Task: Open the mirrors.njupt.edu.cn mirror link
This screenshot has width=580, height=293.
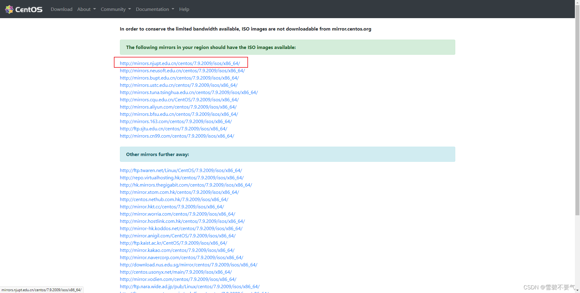Action: pos(180,63)
